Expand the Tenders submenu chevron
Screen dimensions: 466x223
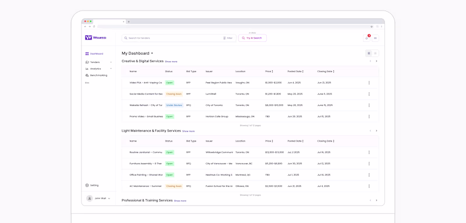(x=111, y=62)
